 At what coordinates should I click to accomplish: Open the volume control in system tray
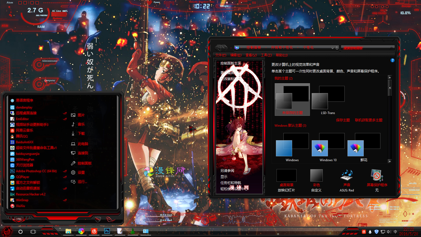tap(389, 232)
